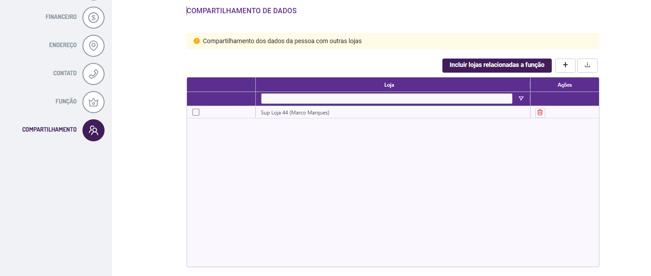Open the Financeiro dollar icon step
The height and width of the screenshot is (276, 651).
(x=94, y=18)
